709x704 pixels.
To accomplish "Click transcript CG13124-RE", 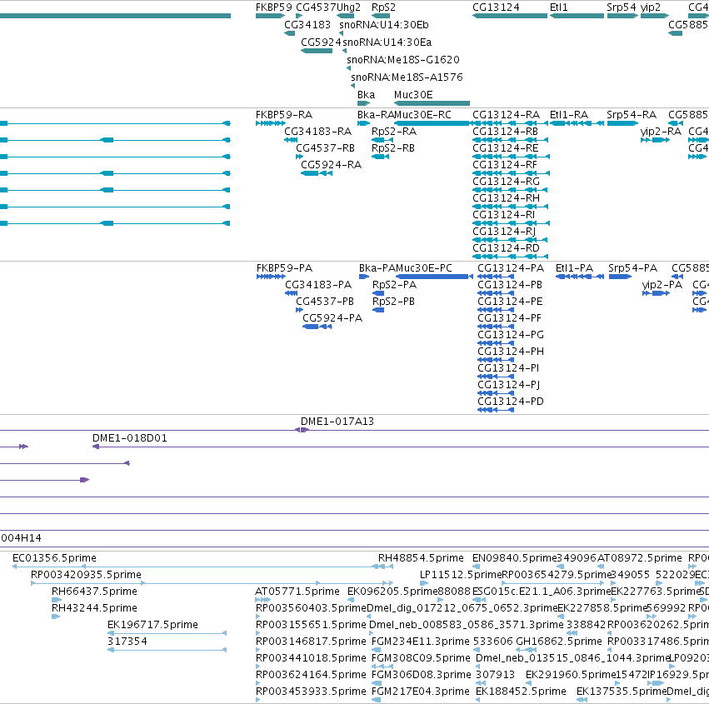I will coord(511,157).
